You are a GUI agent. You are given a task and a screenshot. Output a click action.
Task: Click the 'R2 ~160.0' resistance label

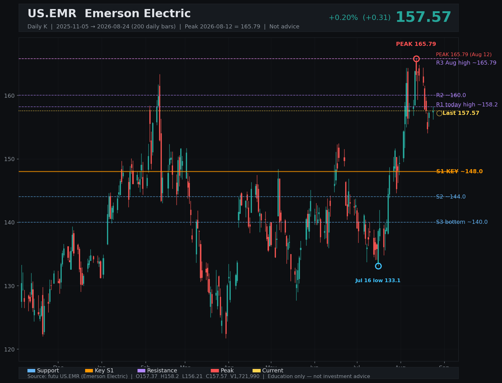coord(451,95)
